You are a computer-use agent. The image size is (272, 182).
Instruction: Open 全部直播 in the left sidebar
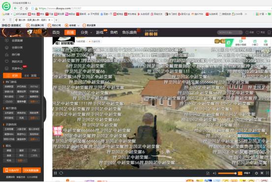(14, 41)
